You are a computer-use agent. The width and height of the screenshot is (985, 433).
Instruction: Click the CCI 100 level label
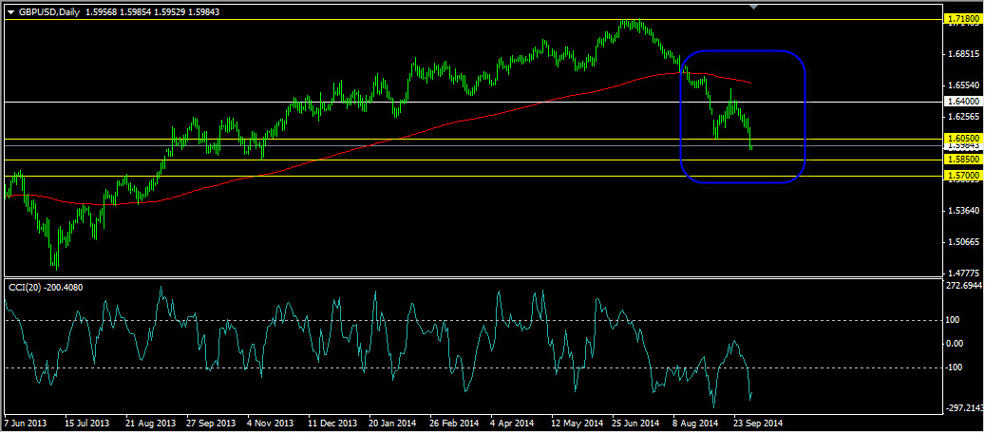955,320
